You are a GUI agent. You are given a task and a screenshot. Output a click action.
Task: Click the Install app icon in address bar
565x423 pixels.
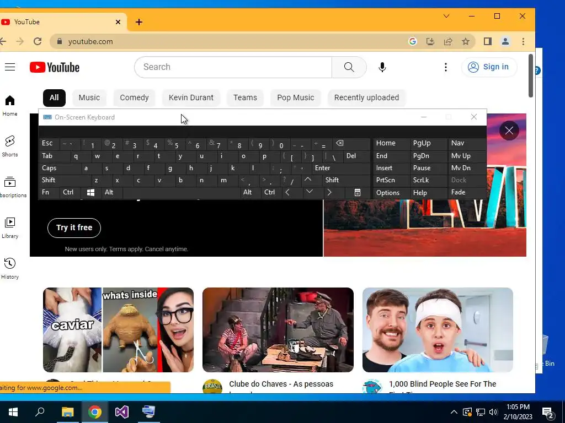[x=430, y=41]
